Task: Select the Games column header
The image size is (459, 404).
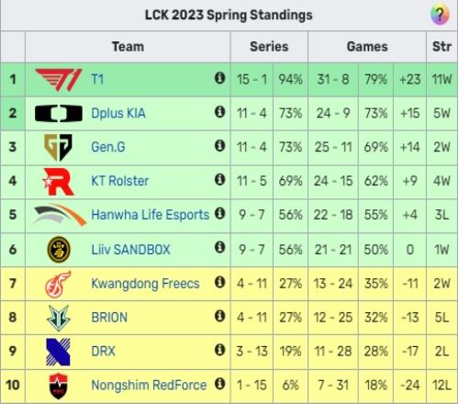Action: (367, 47)
